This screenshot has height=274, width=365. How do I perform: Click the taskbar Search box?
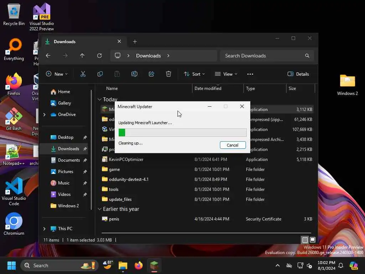[60, 265]
